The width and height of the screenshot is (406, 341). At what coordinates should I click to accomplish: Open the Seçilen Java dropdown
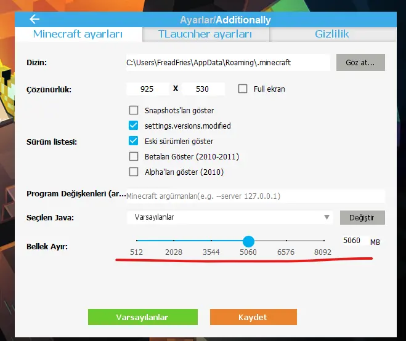230,217
